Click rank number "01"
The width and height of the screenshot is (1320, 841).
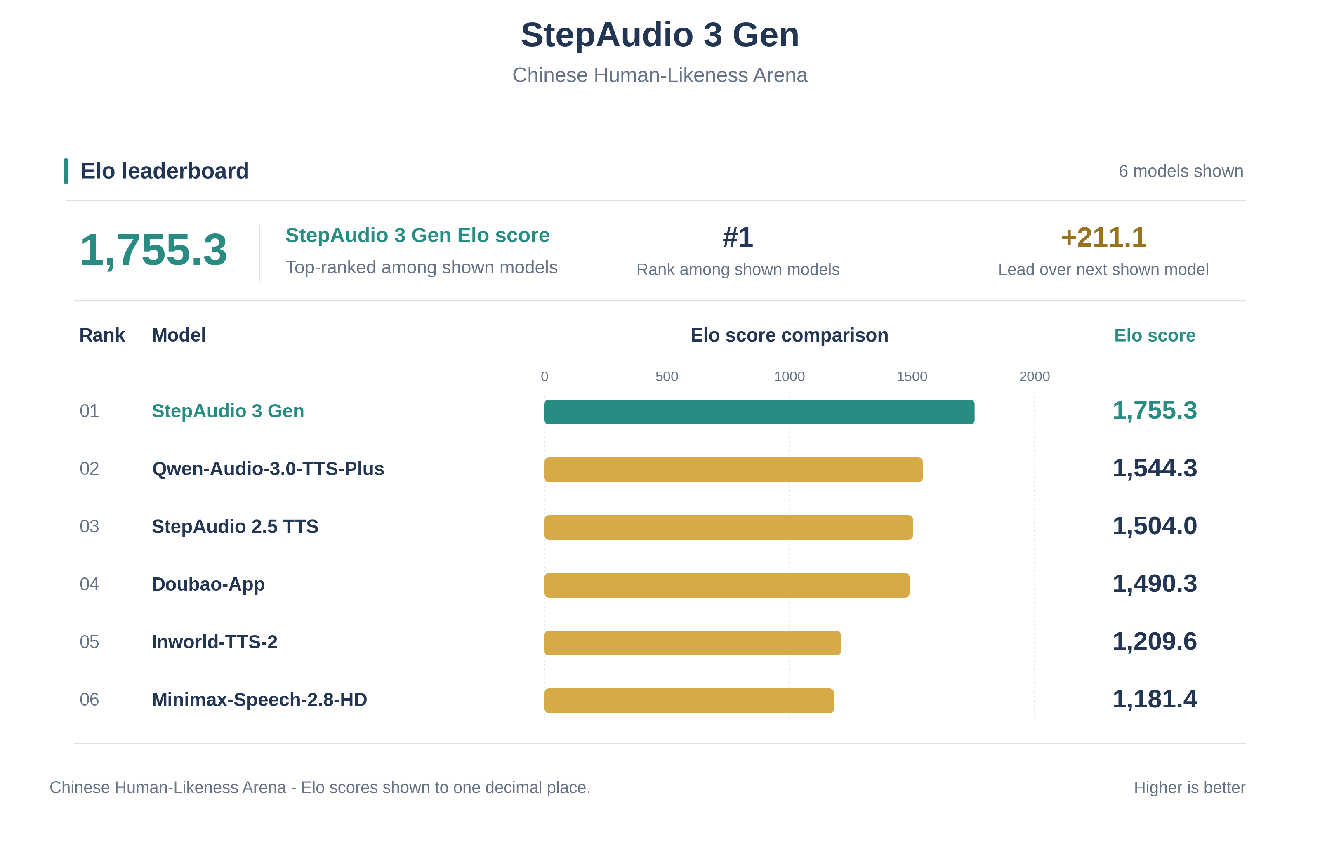click(x=90, y=411)
